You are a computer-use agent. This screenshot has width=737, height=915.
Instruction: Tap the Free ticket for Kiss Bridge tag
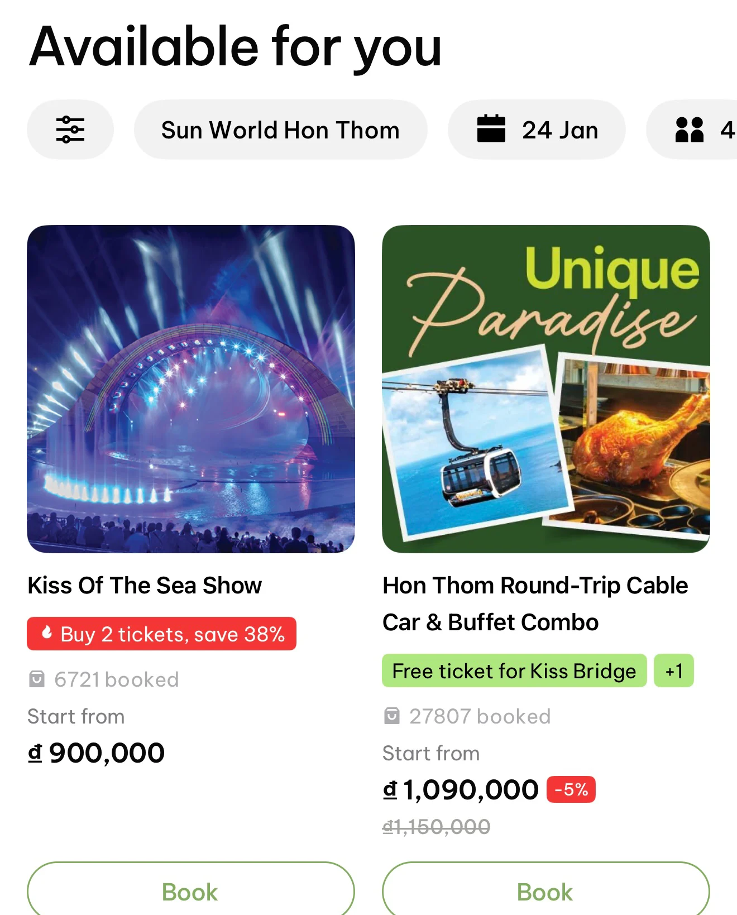[514, 670]
